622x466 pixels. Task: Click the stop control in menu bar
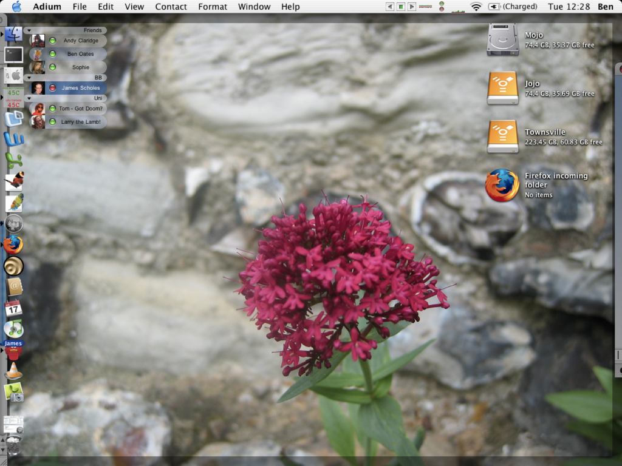401,7
